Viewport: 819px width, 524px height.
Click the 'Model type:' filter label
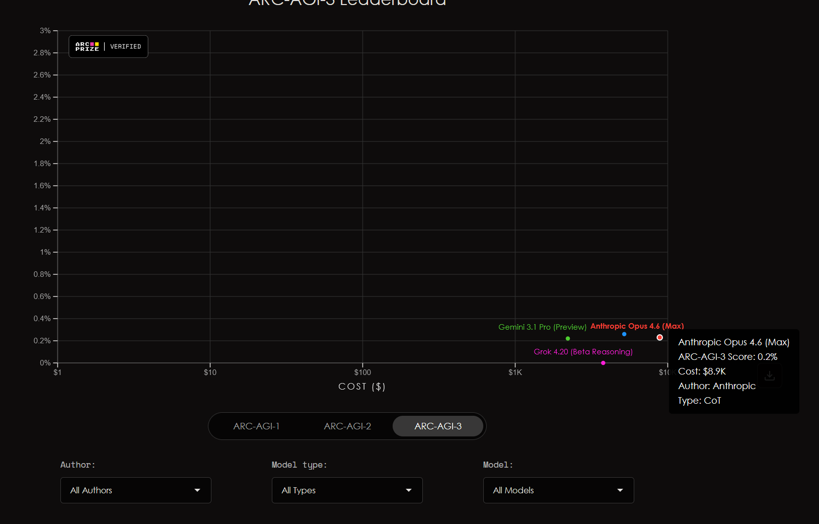300,465
